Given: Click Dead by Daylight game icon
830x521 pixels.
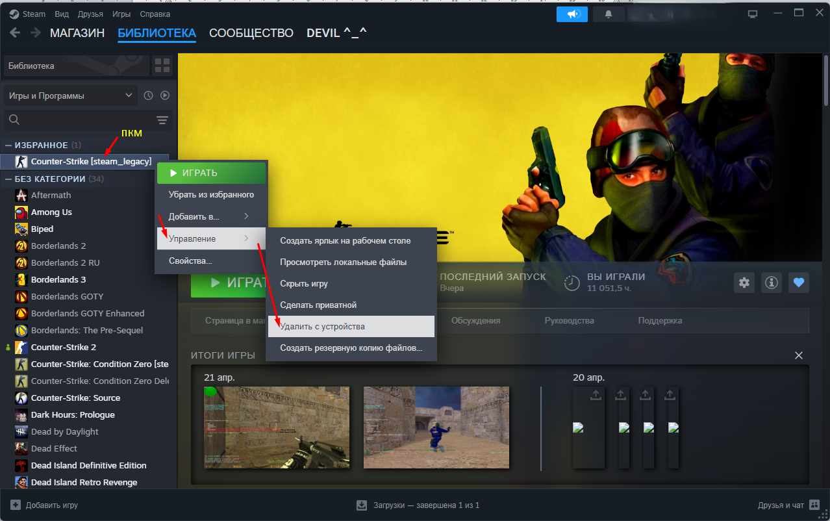Looking at the screenshot, I should pos(21,431).
